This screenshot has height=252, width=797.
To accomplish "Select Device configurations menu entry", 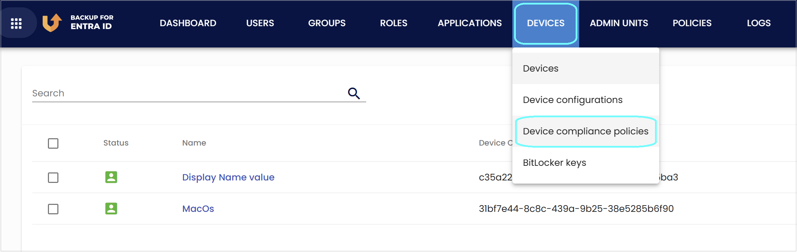I will tap(586, 100).
